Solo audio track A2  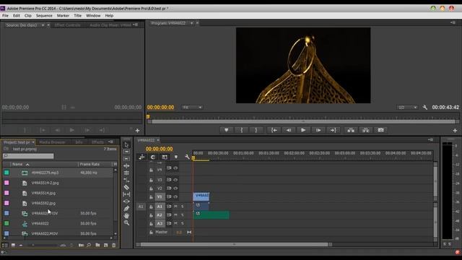[183, 215]
